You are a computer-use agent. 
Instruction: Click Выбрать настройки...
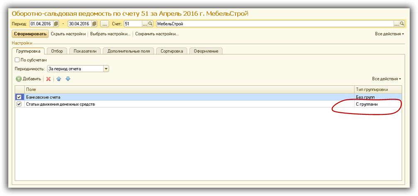click(x=110, y=34)
